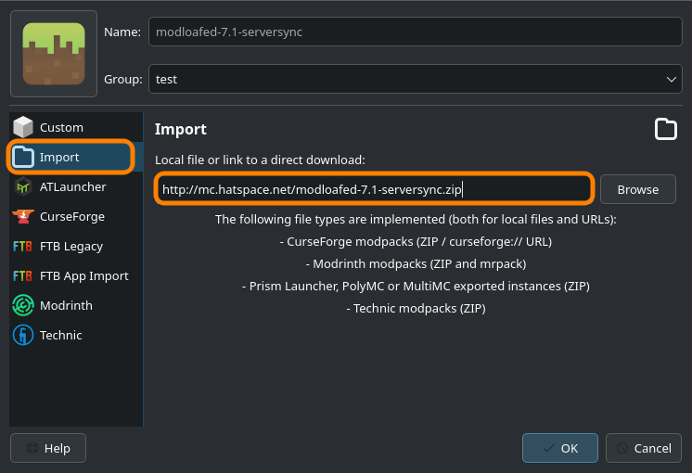
Task: Select the Custom cube icon
Action: point(24,127)
